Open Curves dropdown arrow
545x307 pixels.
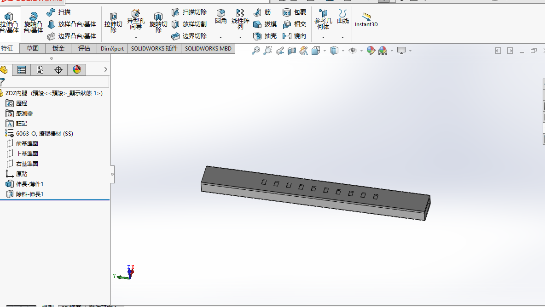pyautogui.click(x=343, y=37)
